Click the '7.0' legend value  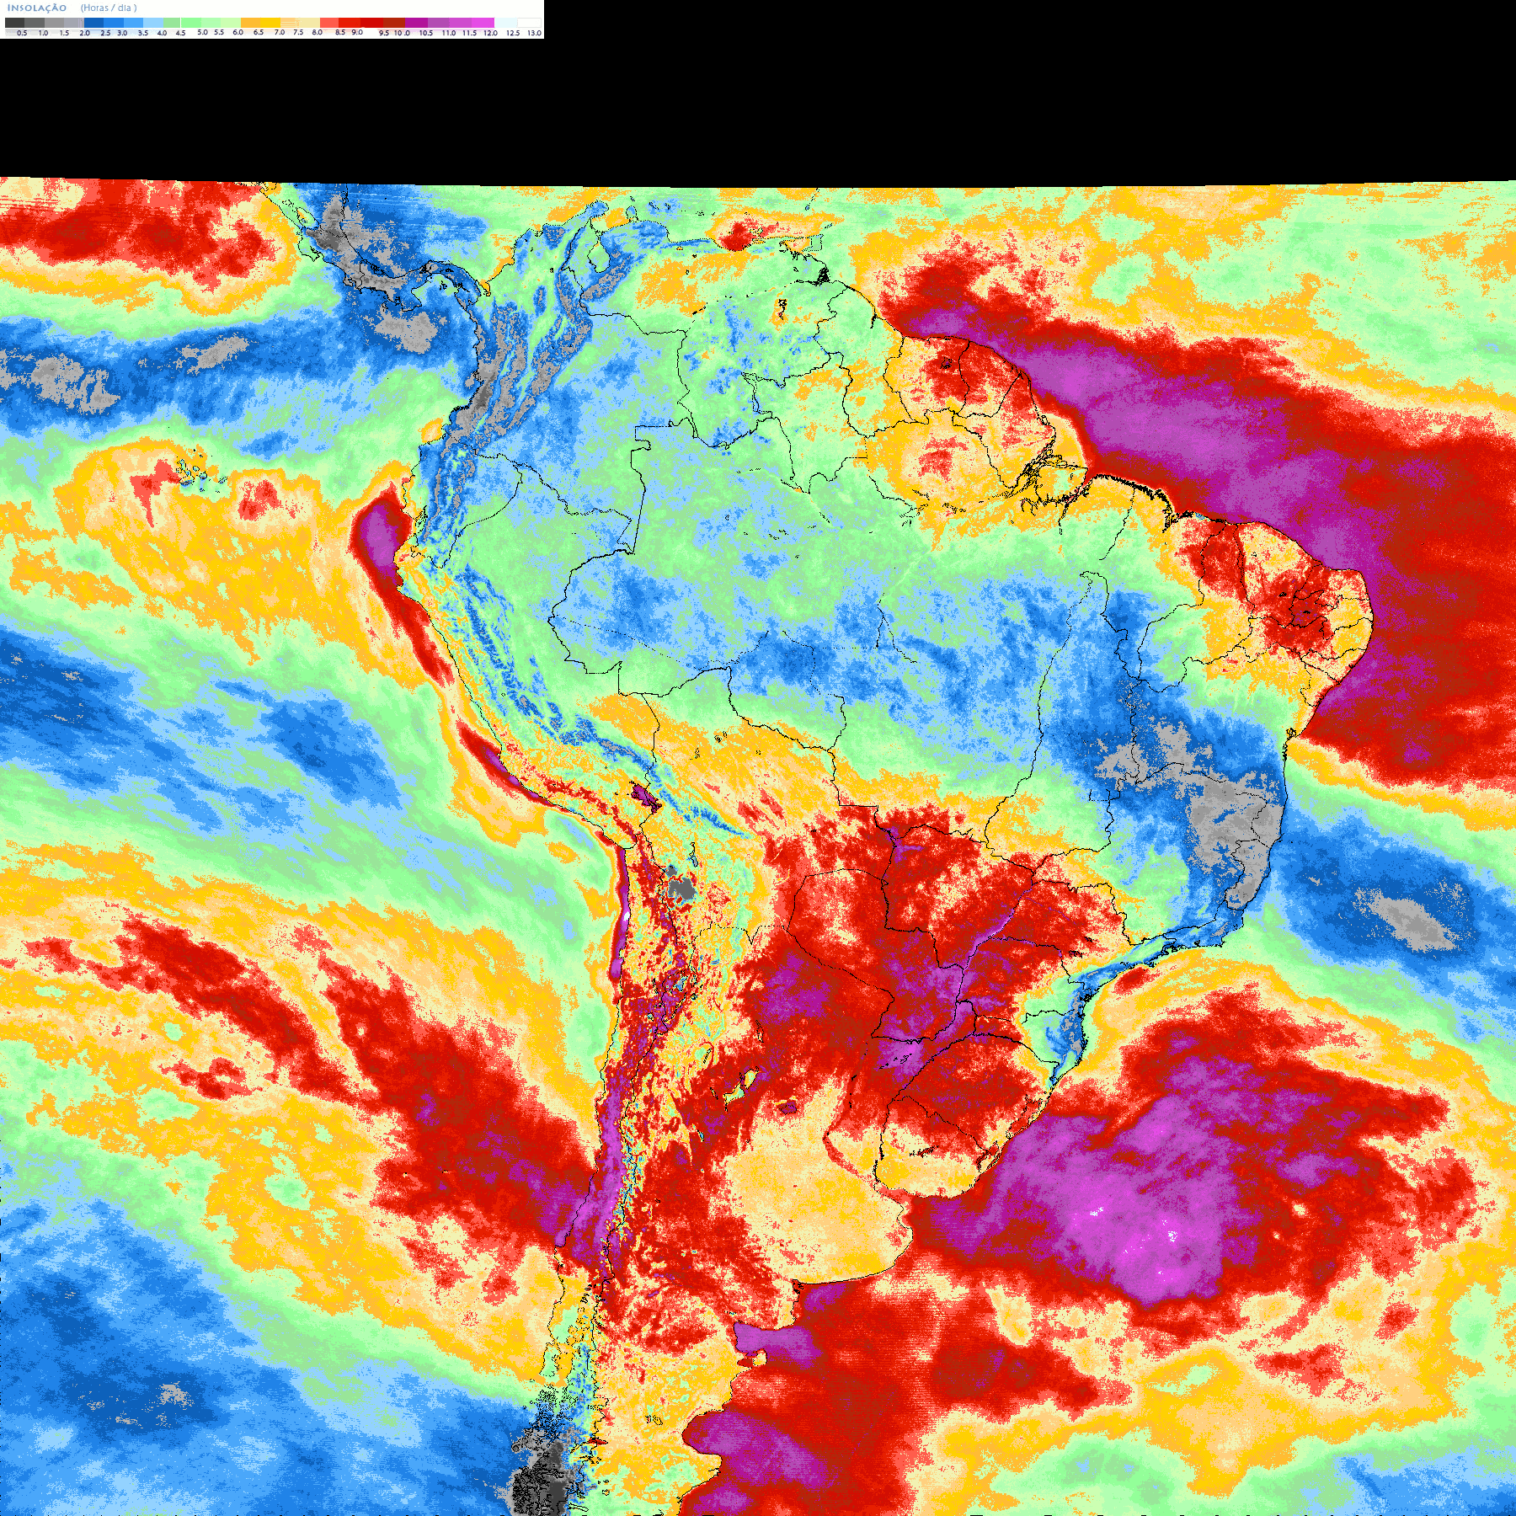pos(280,32)
